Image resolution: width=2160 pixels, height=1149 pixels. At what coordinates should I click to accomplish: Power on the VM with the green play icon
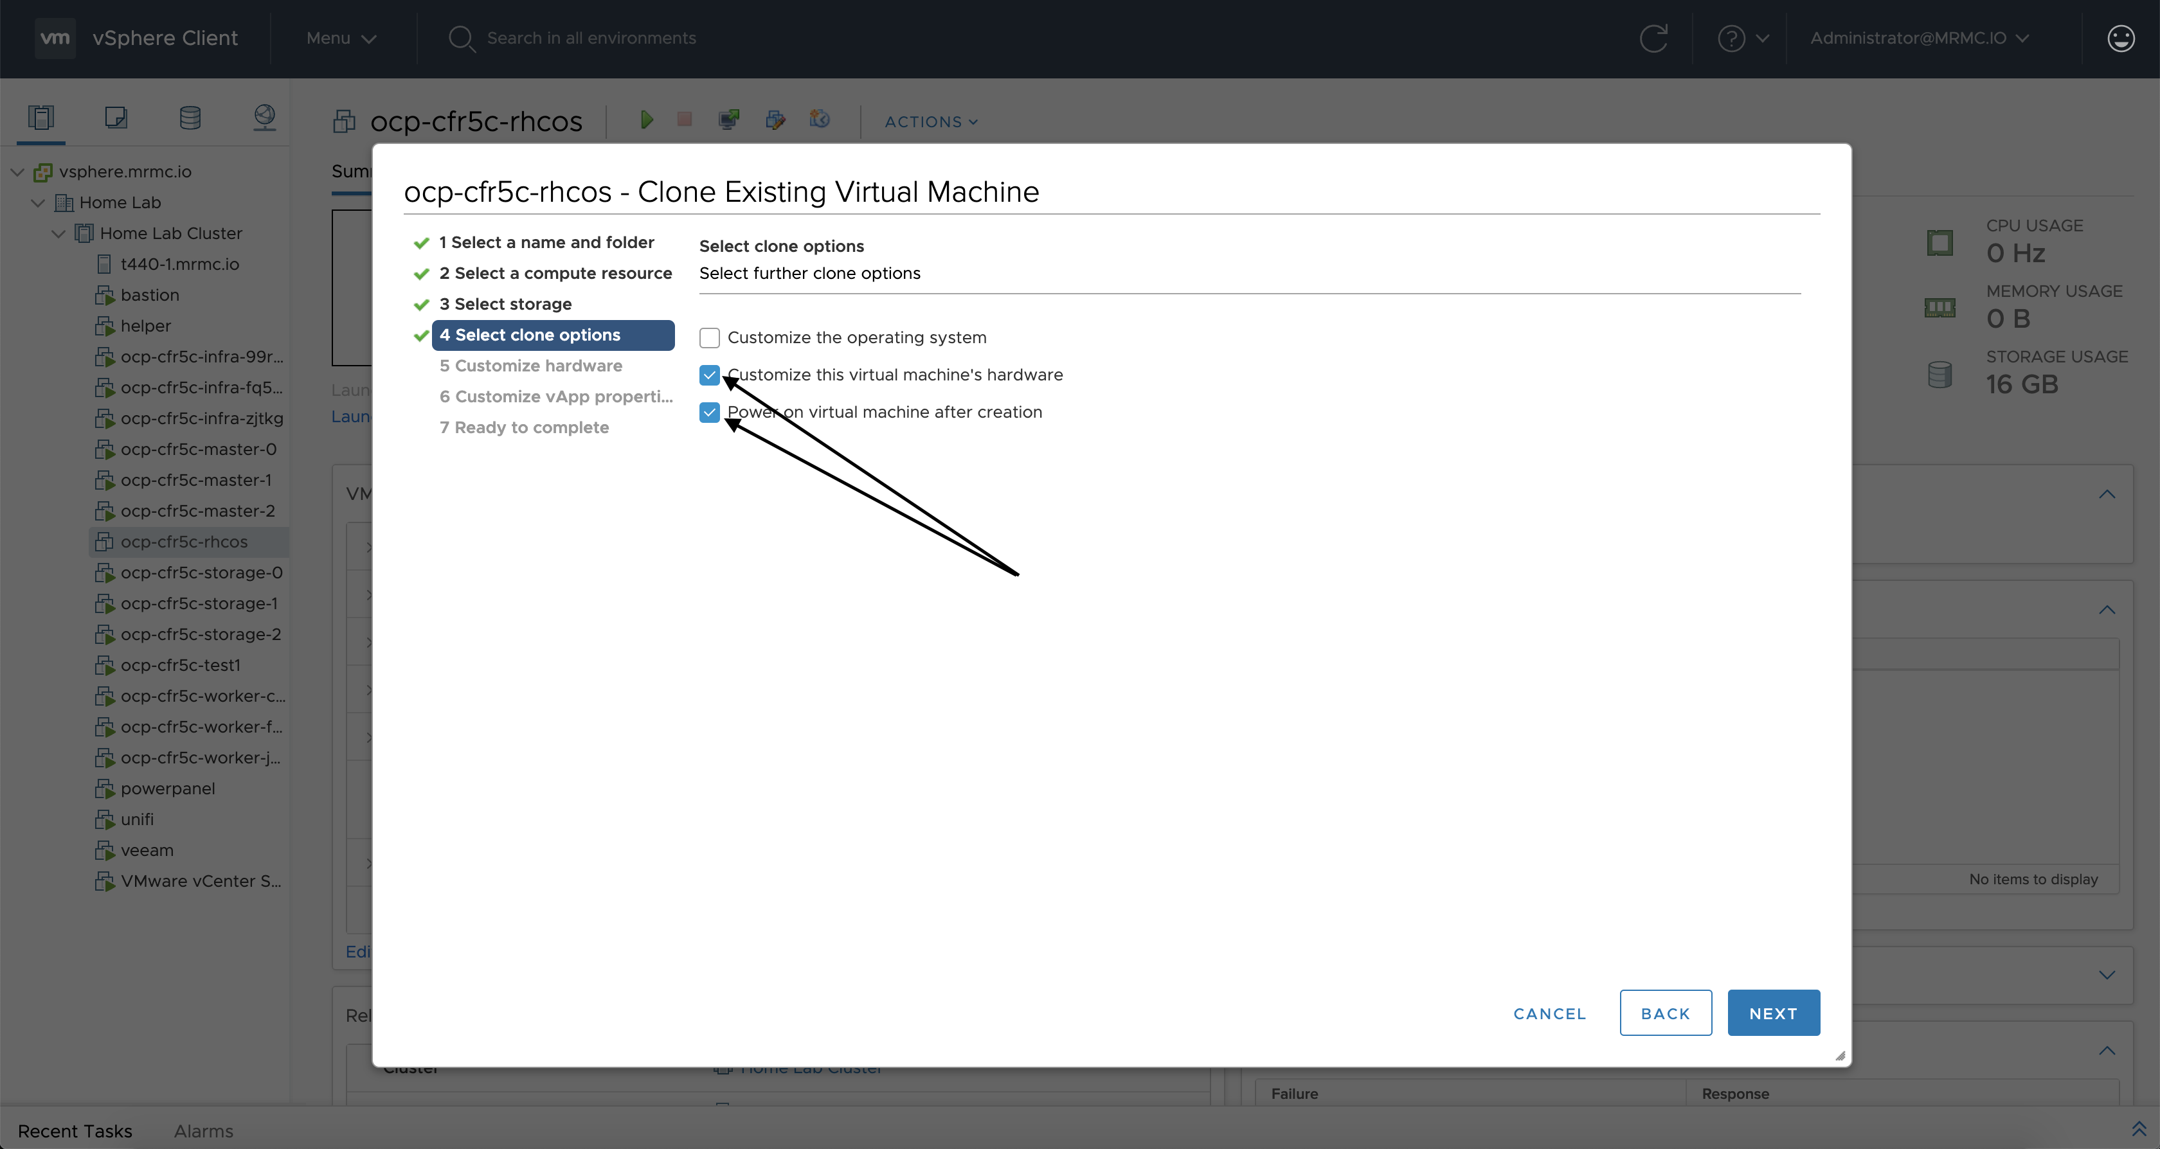(x=647, y=120)
